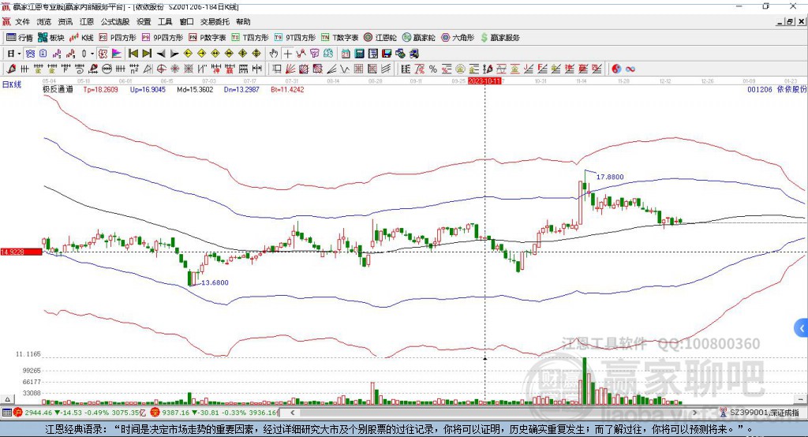Click the zigzag V-shaped line tool
Screen dimensions: 808x437
coord(346,69)
